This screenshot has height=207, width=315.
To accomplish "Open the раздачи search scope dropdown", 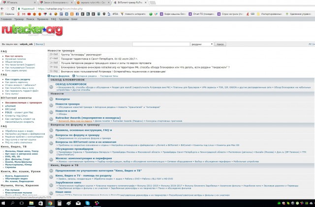I will pyautogui.click(x=202, y=44).
